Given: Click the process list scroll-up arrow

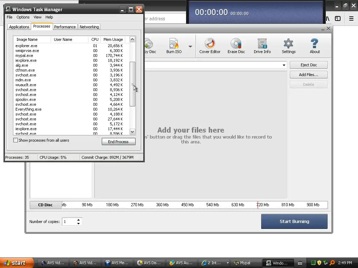Looking at the screenshot, I should tap(133, 39).
